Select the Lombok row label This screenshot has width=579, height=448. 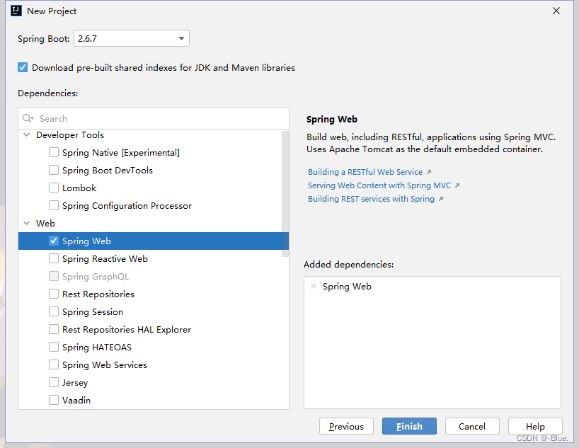pos(79,188)
